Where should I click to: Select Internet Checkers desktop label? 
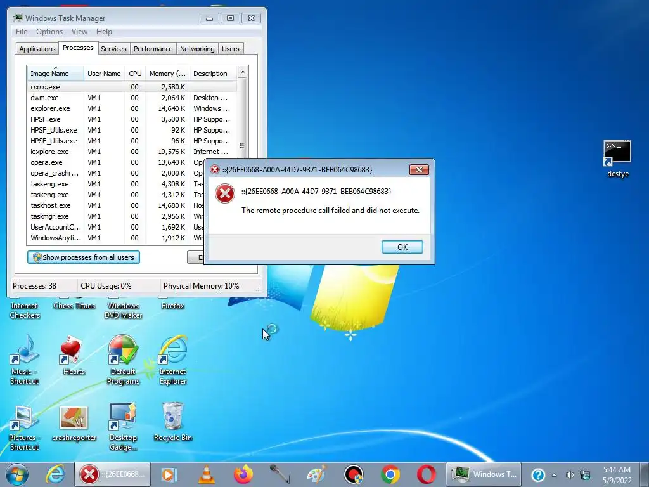[x=25, y=310]
